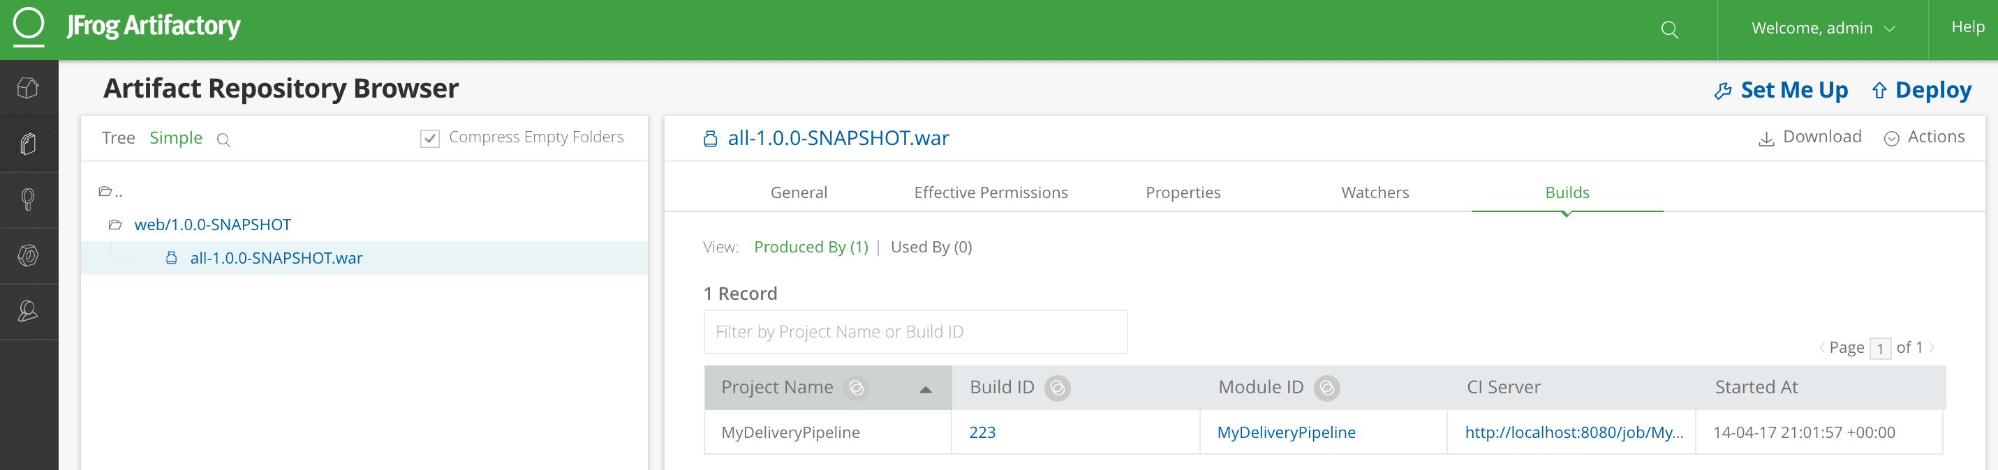Sort by the Project Name column arrow
The image size is (1998, 470).
pos(925,390)
